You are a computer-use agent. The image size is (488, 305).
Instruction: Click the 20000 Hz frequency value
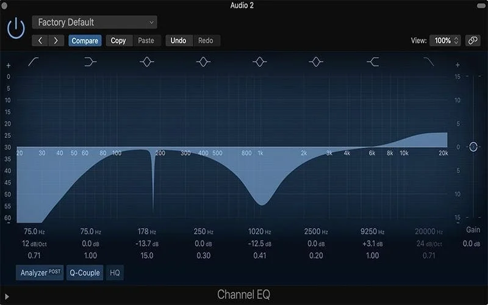point(429,232)
